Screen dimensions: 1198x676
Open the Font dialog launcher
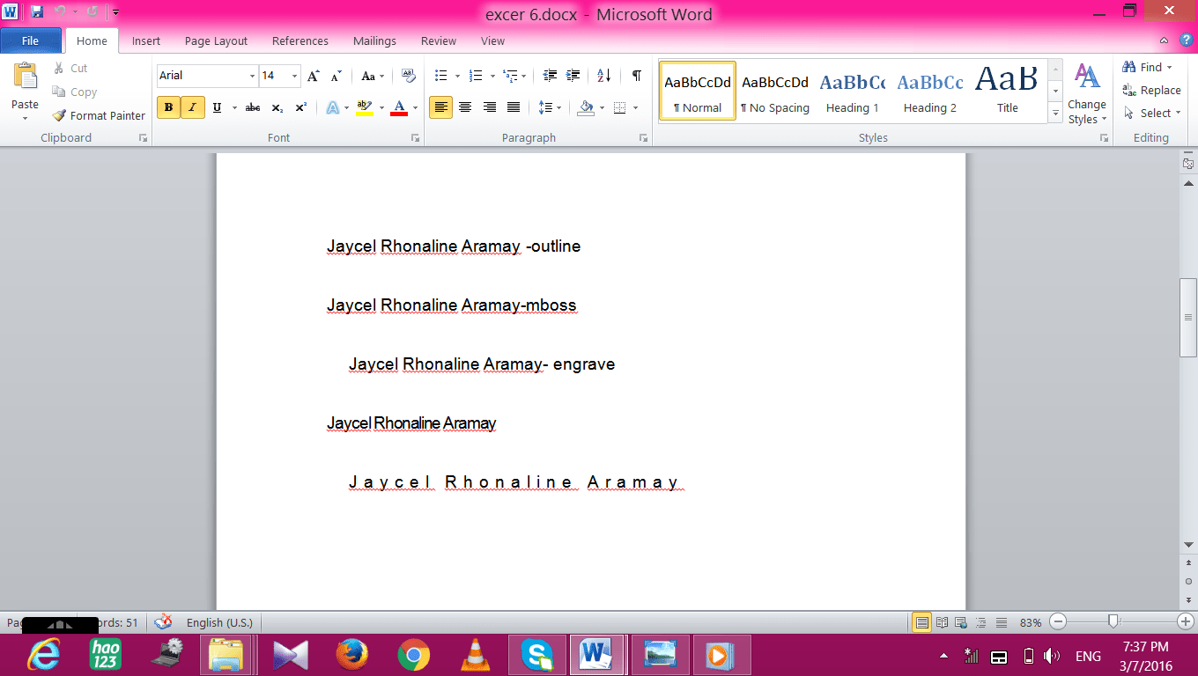[x=415, y=138]
